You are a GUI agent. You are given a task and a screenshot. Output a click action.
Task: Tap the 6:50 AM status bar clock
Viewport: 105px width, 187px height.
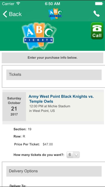tap(52, 4)
